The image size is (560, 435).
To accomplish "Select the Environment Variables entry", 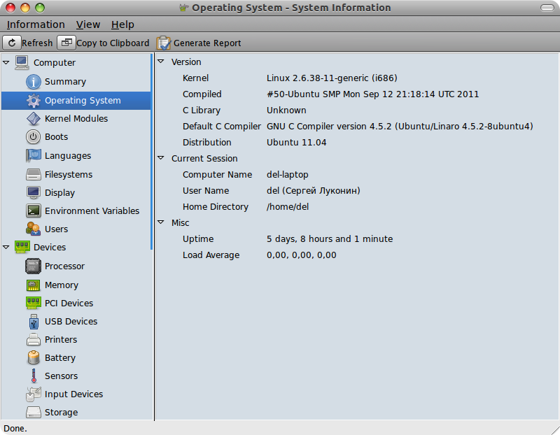I will pos(92,211).
